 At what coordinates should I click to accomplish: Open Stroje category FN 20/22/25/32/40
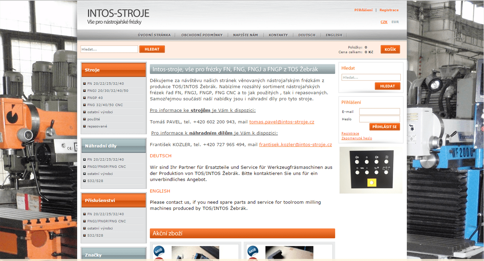105,84
